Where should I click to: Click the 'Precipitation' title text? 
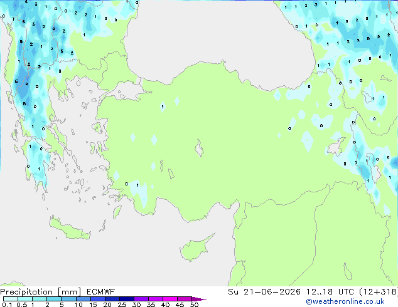pos(26,292)
